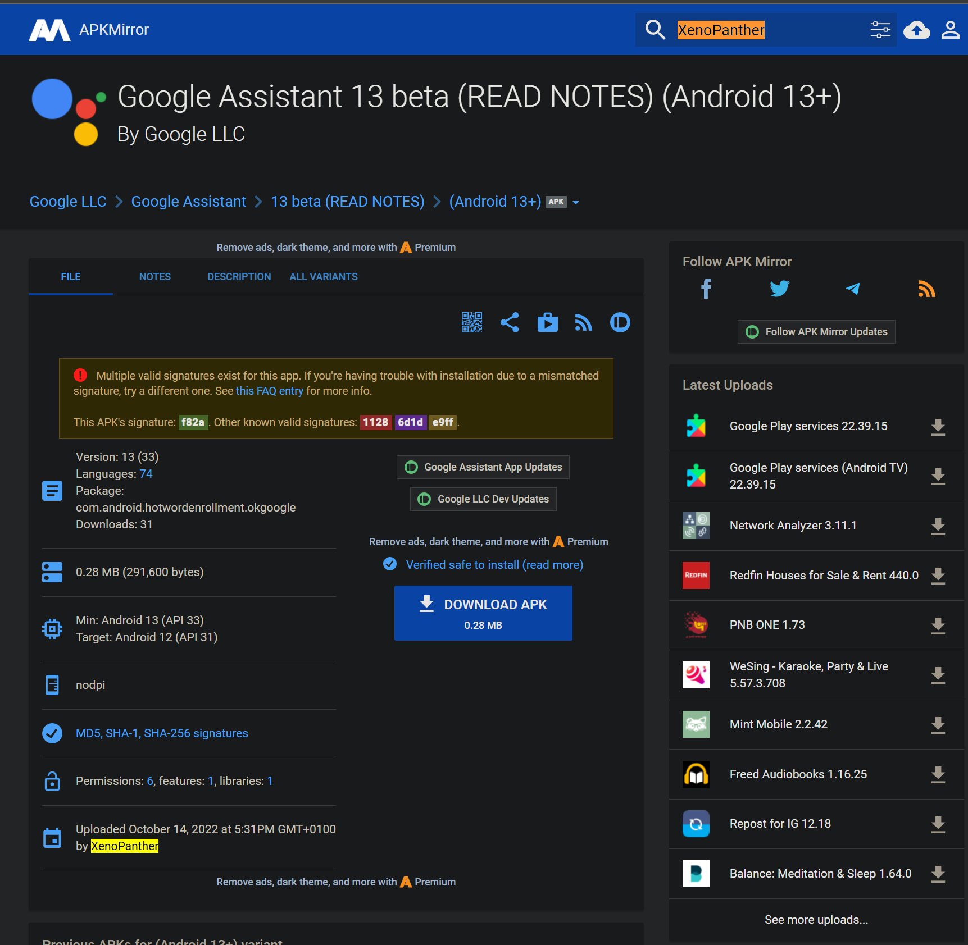Click the 6d1d signature badge
The height and width of the screenshot is (945, 968).
click(411, 422)
